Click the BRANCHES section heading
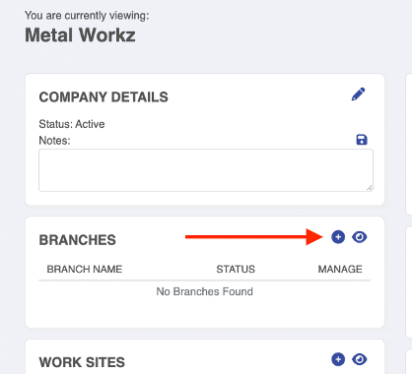Screen dimensions: 412x374 coord(78,240)
